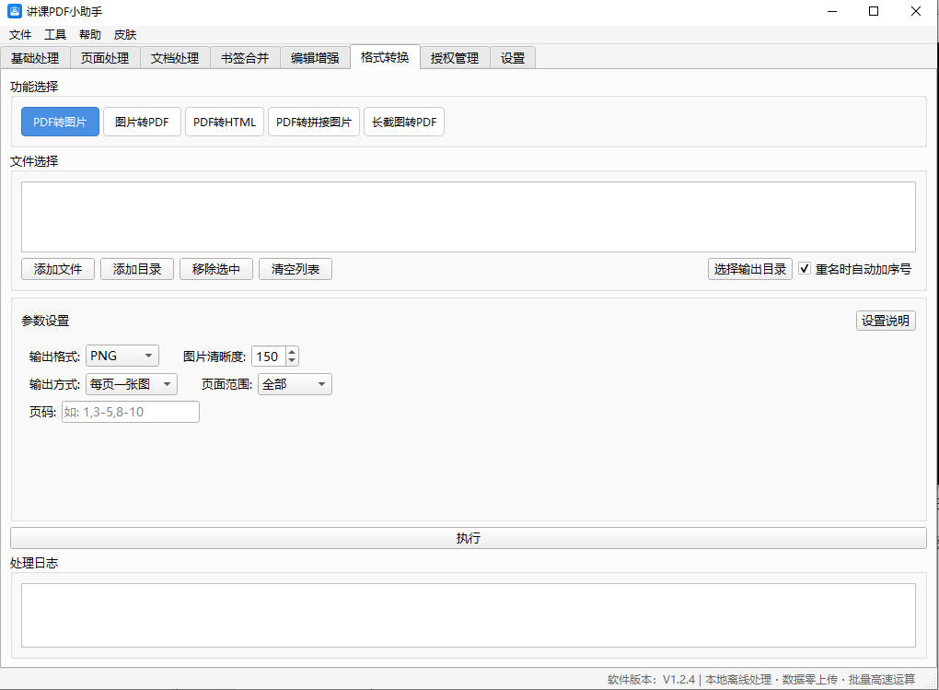Increase 图片清晰度 with the up arrow
The width and height of the screenshot is (939, 690).
[x=292, y=351]
